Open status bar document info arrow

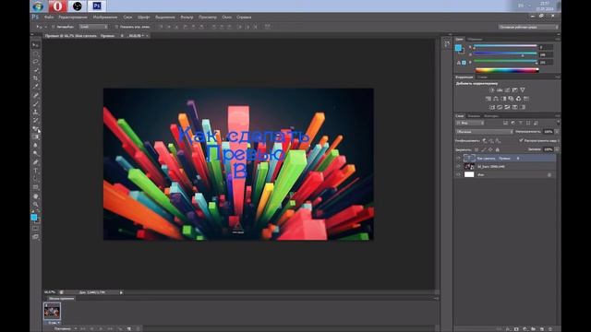(121, 292)
